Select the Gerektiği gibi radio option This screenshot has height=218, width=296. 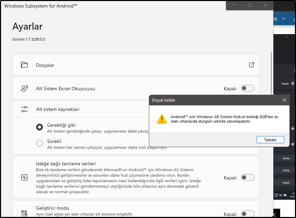pyautogui.click(x=40, y=127)
